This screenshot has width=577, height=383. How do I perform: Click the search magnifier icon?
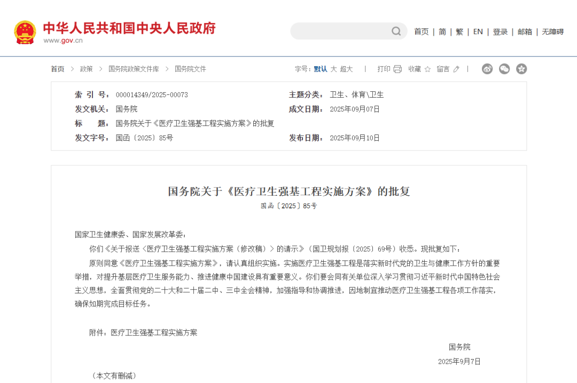tap(395, 31)
